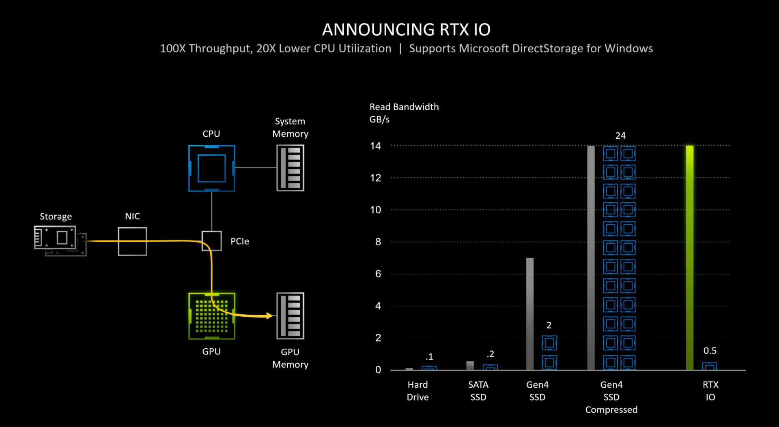Select the green GPU chip icon
This screenshot has height=427, width=779.
(x=211, y=316)
